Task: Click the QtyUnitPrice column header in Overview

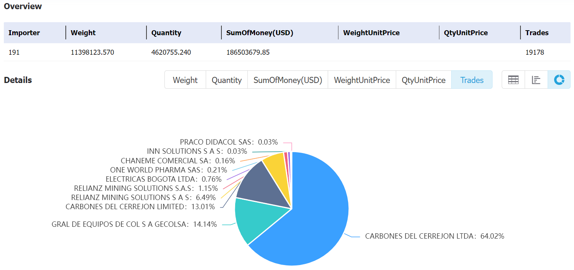Action: 466,33
